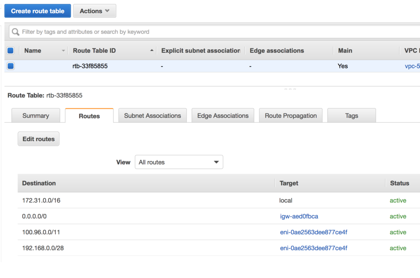
Task: Select the rtb-33f85855 route table checkbox
Action: click(x=10, y=66)
